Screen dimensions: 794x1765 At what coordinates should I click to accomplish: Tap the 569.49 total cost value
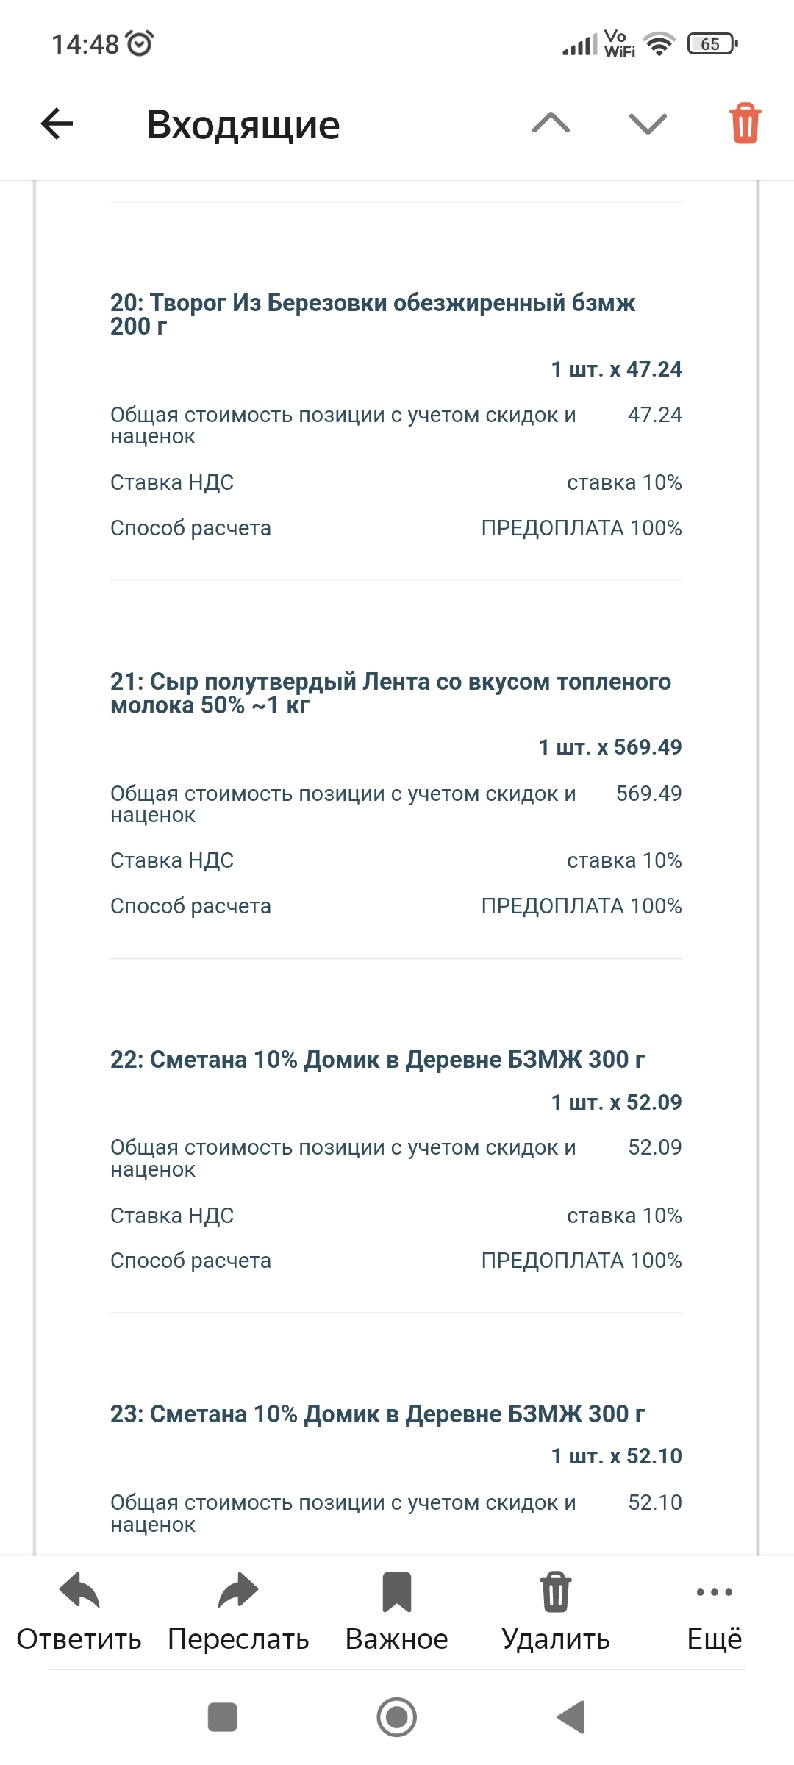pyautogui.click(x=649, y=794)
